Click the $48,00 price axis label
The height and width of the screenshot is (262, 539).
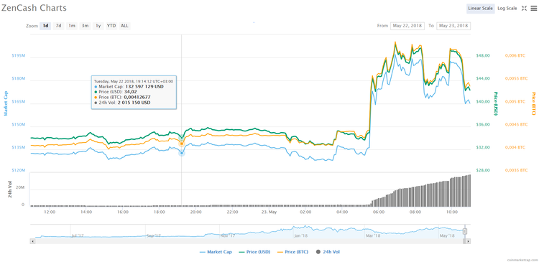(x=483, y=55)
